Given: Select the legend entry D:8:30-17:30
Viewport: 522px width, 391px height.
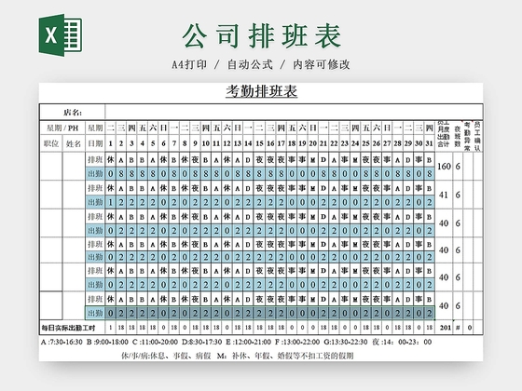Looking at the screenshot, I should (x=201, y=342).
